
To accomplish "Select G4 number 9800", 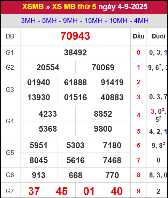I will point(103,129).
